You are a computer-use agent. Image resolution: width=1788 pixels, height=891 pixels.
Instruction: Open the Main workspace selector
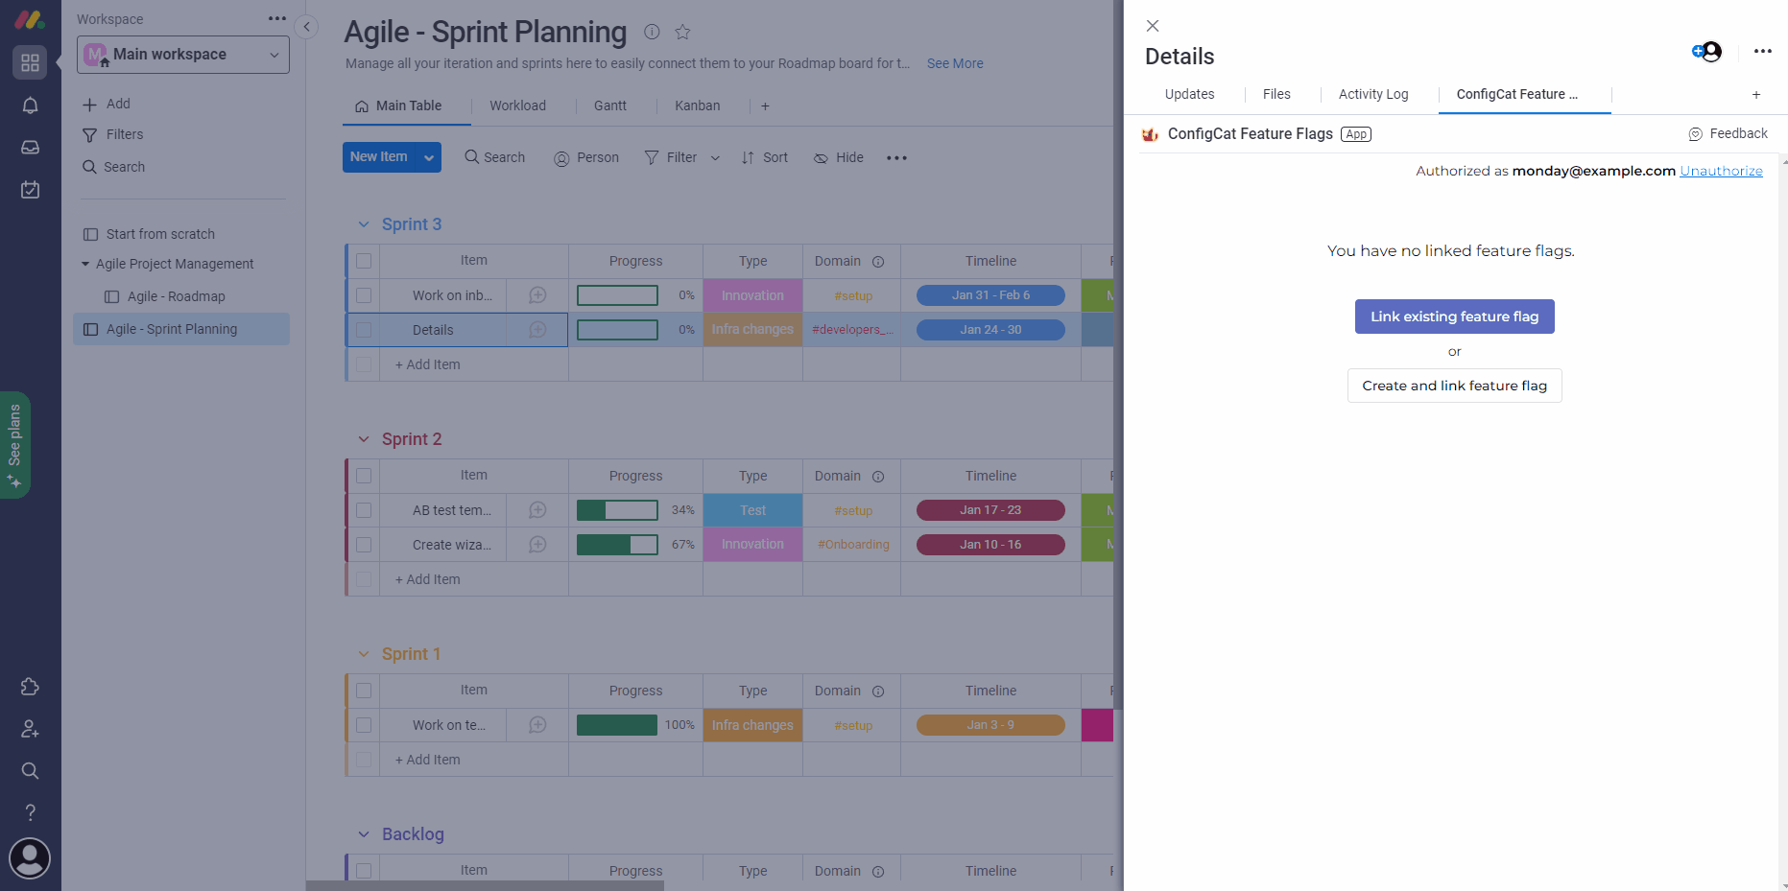coord(181,54)
